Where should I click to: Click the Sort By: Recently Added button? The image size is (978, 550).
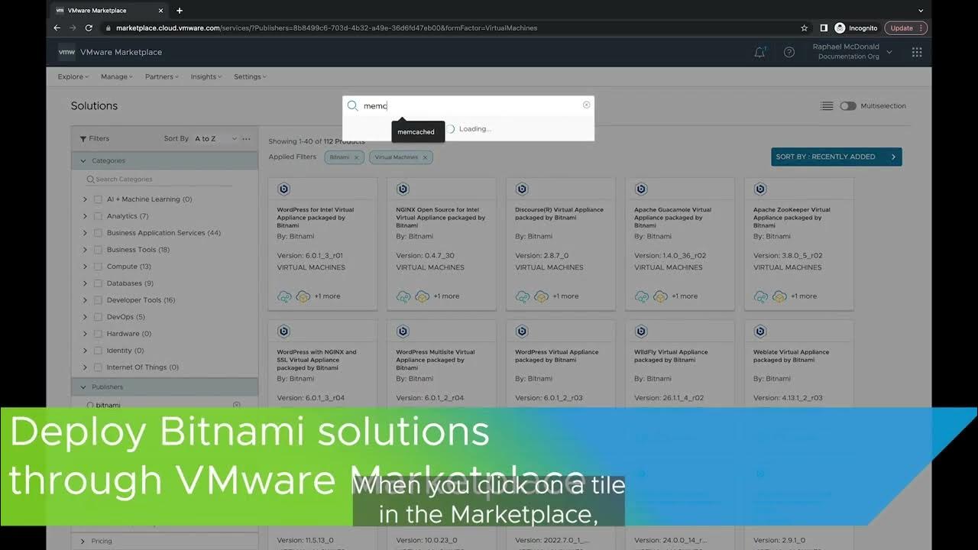[837, 157]
